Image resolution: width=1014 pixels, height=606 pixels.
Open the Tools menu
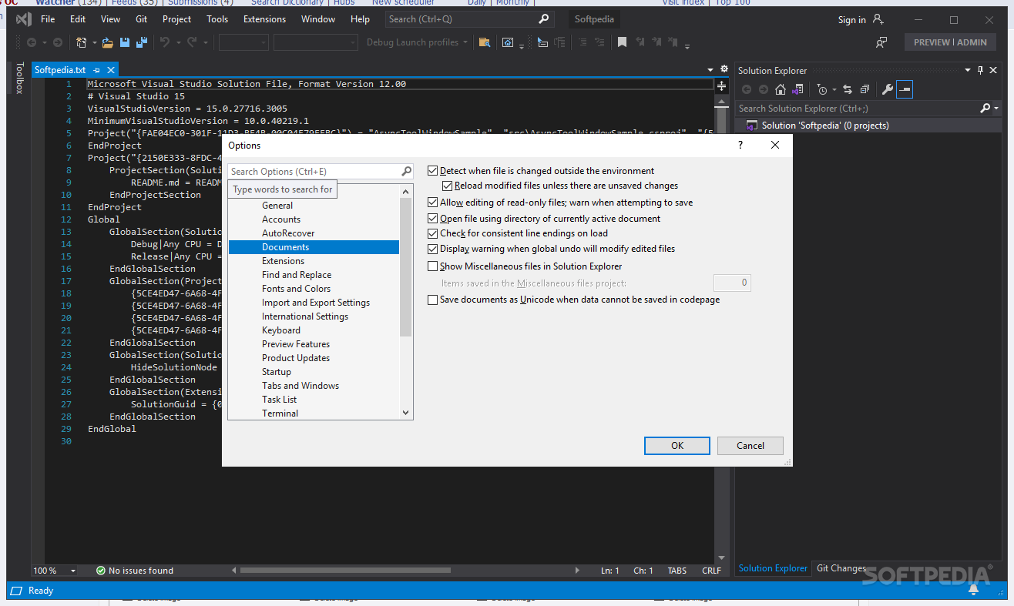[217, 19]
